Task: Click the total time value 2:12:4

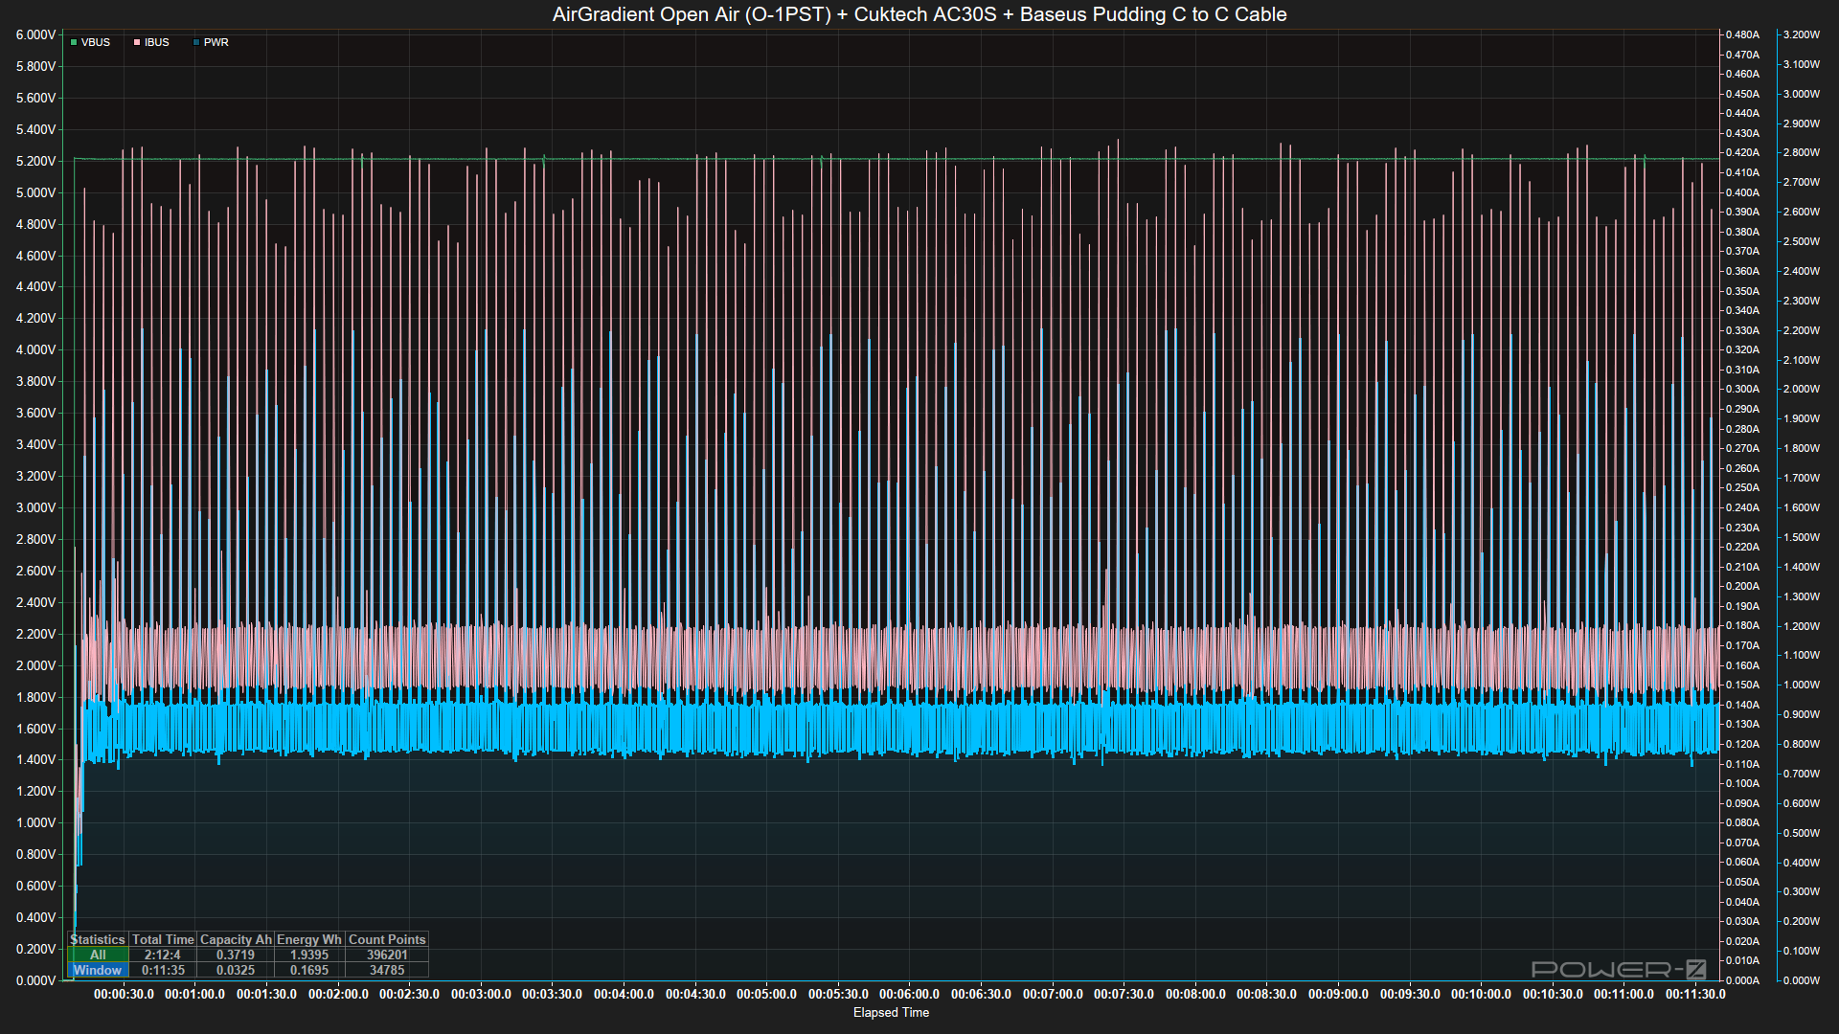Action: (163, 955)
